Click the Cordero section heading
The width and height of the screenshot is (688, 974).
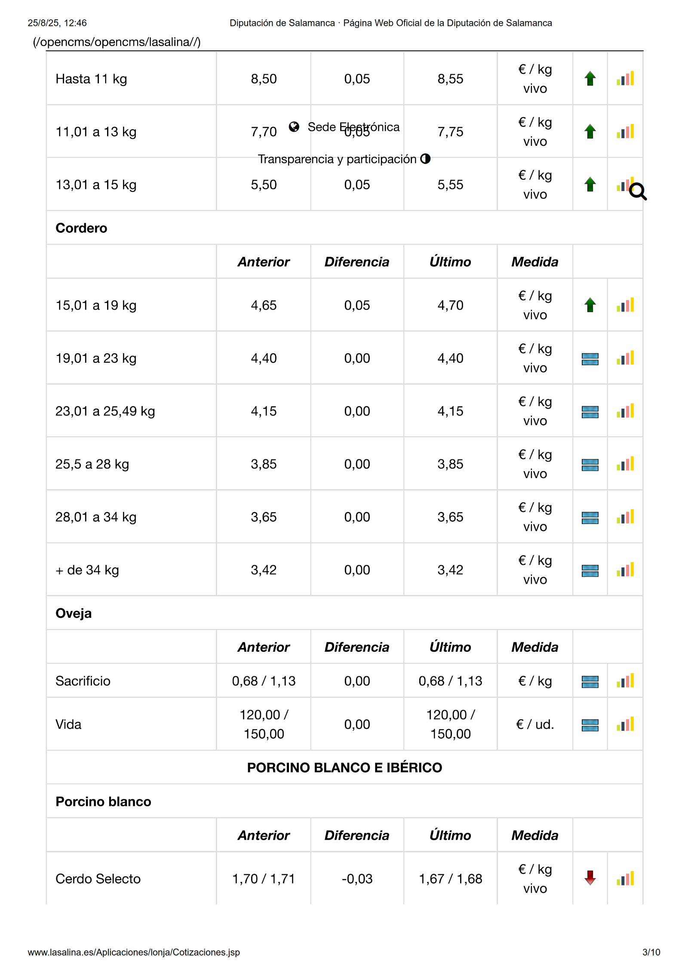[81, 228]
